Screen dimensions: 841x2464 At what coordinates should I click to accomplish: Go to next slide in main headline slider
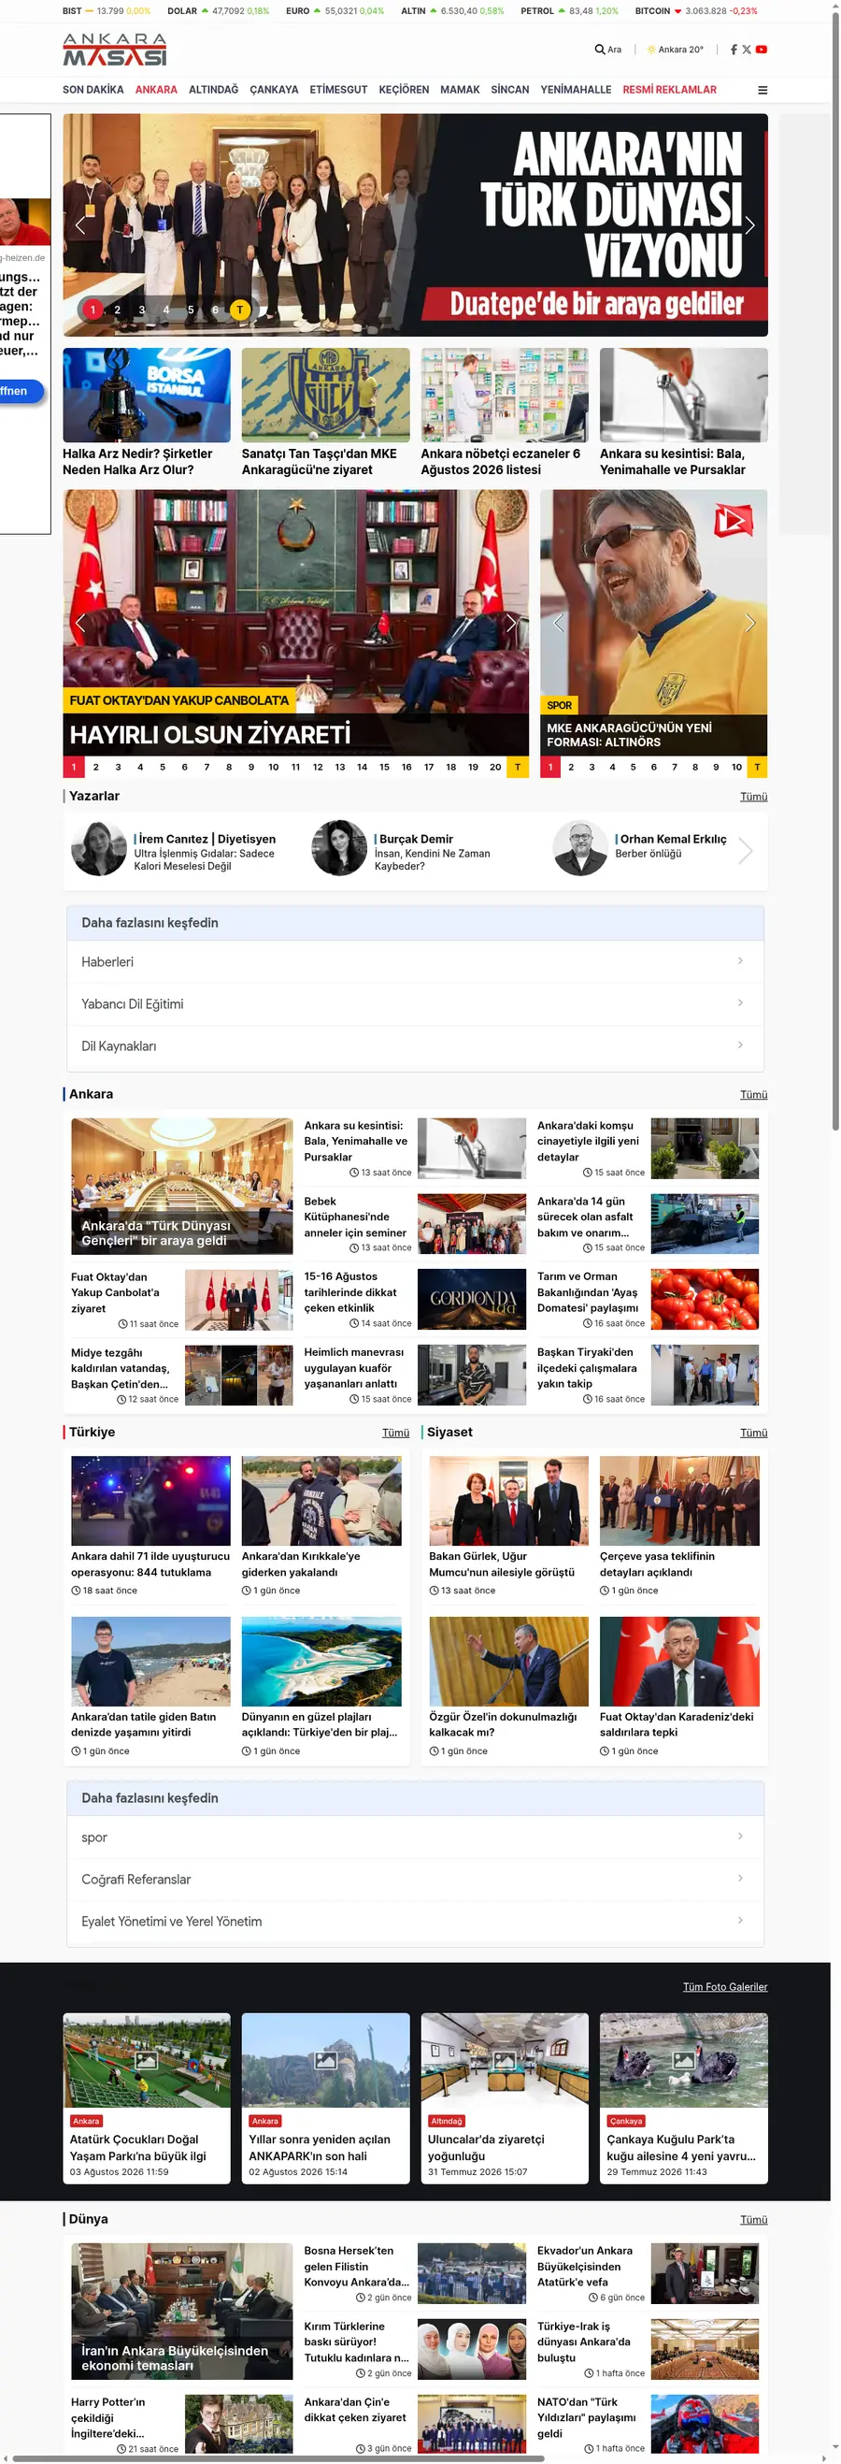[x=749, y=225]
